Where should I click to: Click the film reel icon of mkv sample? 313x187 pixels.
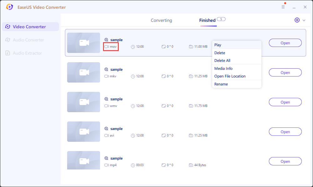(x=106, y=70)
